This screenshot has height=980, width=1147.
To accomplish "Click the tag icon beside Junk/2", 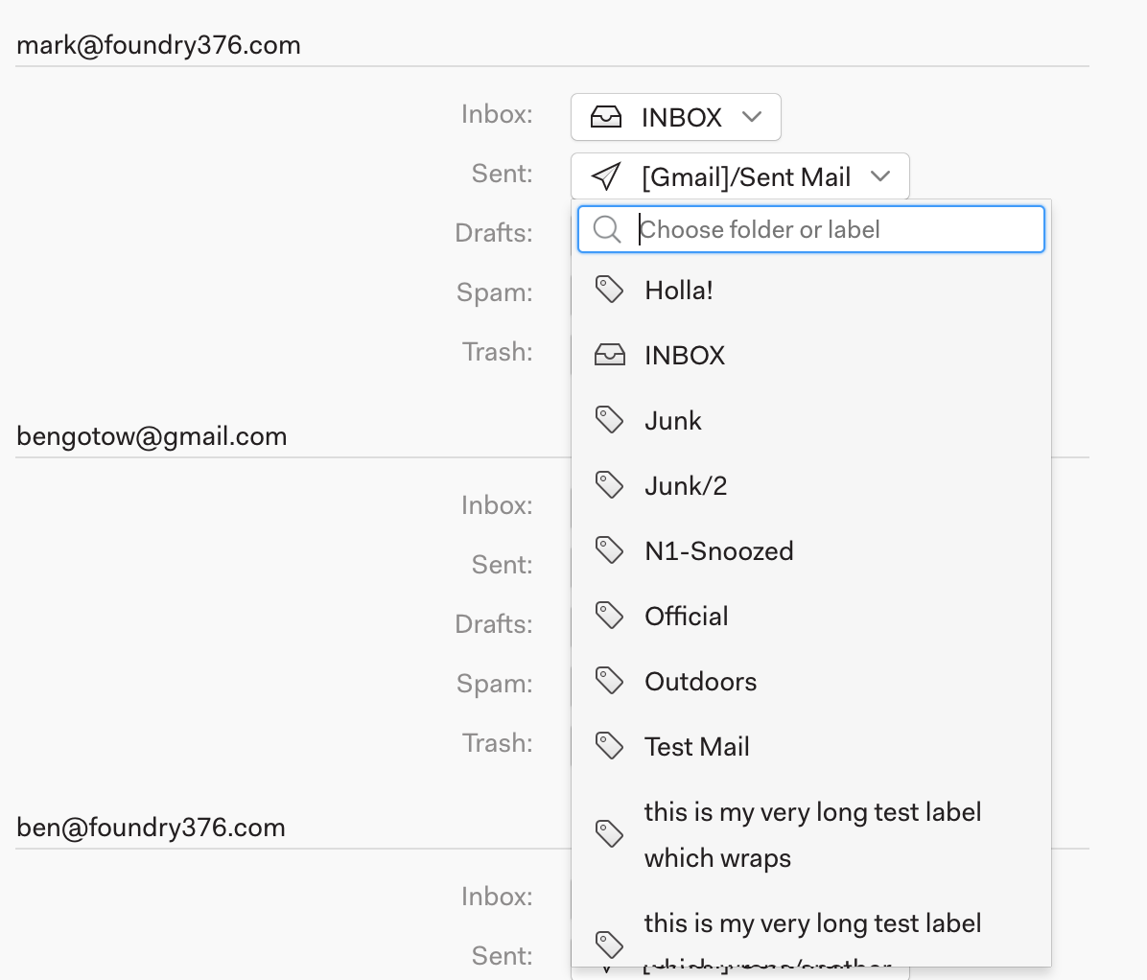I will [610, 484].
